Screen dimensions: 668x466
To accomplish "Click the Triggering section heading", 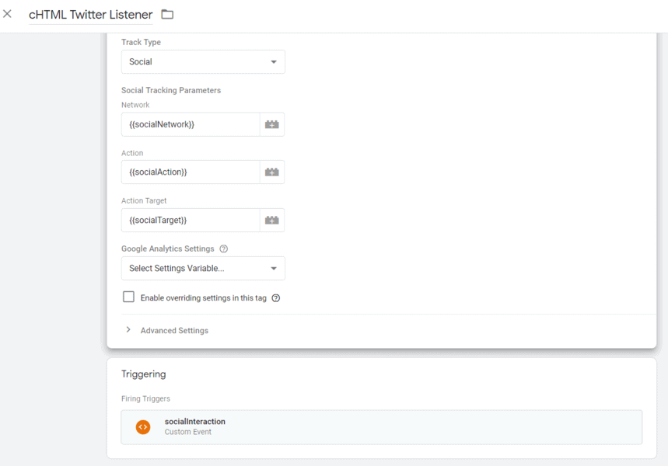I will click(x=144, y=374).
